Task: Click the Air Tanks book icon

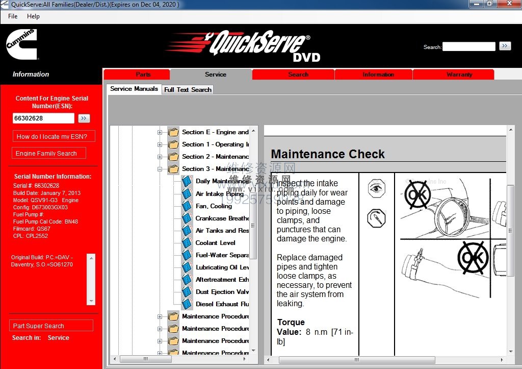Action: 187,231
